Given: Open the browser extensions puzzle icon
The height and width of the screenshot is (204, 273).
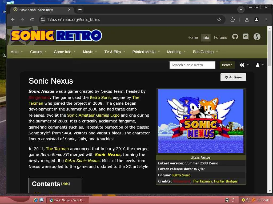Looking at the screenshot, I should pos(232,20).
